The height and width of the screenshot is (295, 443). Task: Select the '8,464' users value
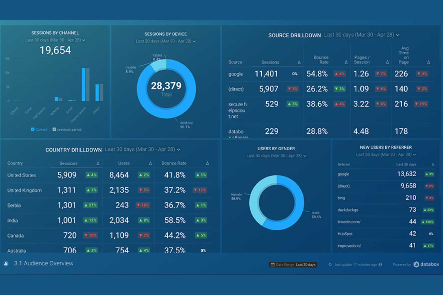(x=119, y=175)
